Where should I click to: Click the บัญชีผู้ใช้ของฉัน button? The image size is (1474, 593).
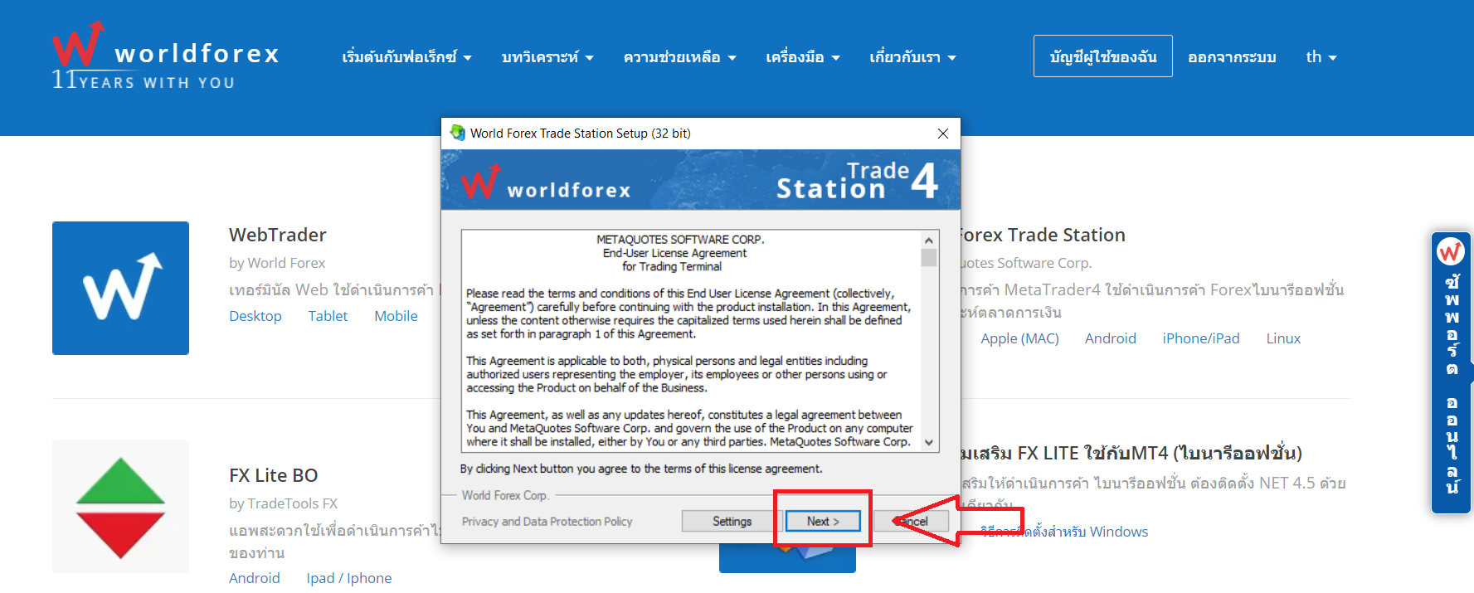(x=1102, y=56)
